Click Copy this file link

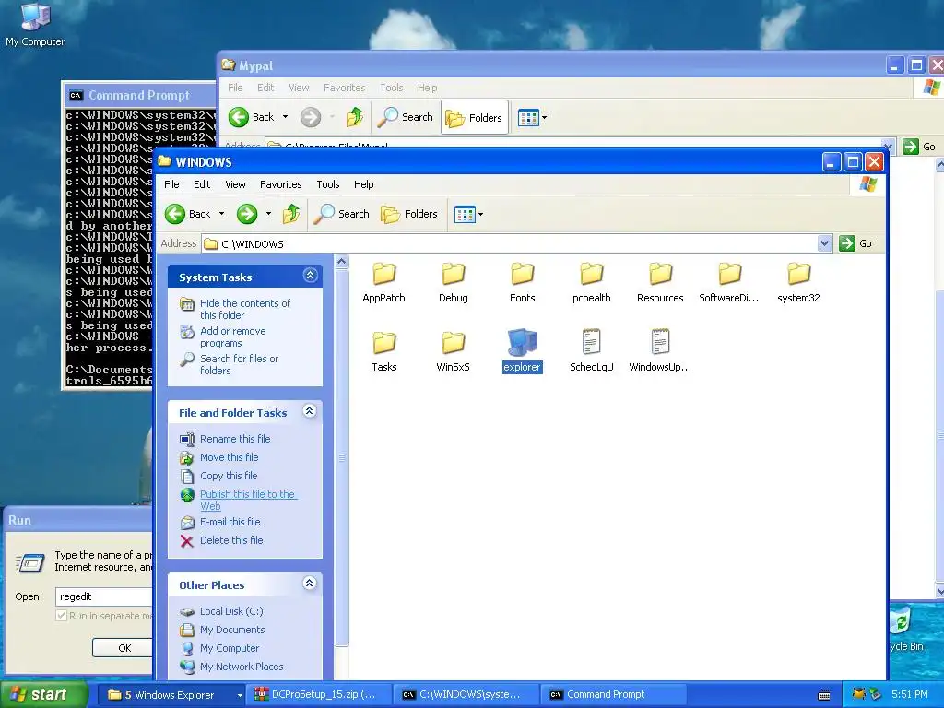(229, 476)
